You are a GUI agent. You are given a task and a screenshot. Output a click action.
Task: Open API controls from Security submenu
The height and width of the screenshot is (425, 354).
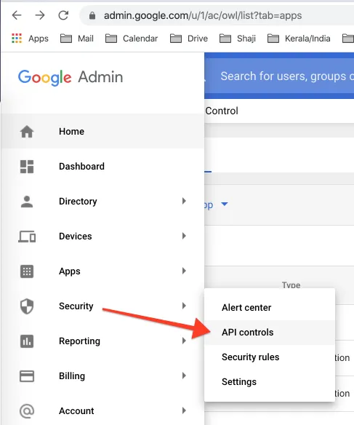tap(270, 333)
